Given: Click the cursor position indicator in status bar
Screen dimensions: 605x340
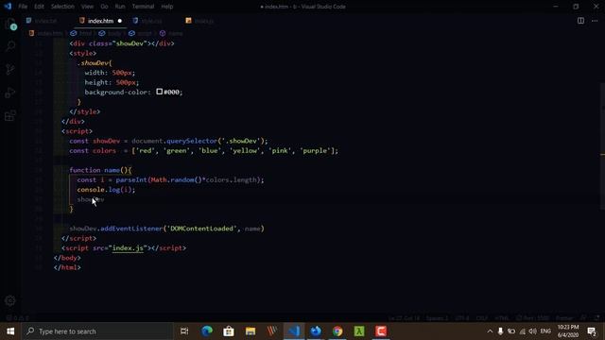Looking at the screenshot, I should tap(404, 318).
